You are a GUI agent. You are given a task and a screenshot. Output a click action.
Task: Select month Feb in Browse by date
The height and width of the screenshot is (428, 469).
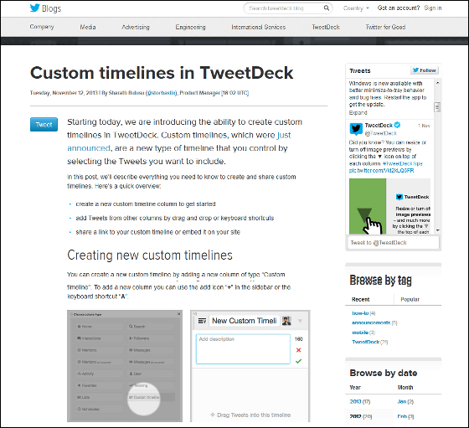click(x=402, y=416)
